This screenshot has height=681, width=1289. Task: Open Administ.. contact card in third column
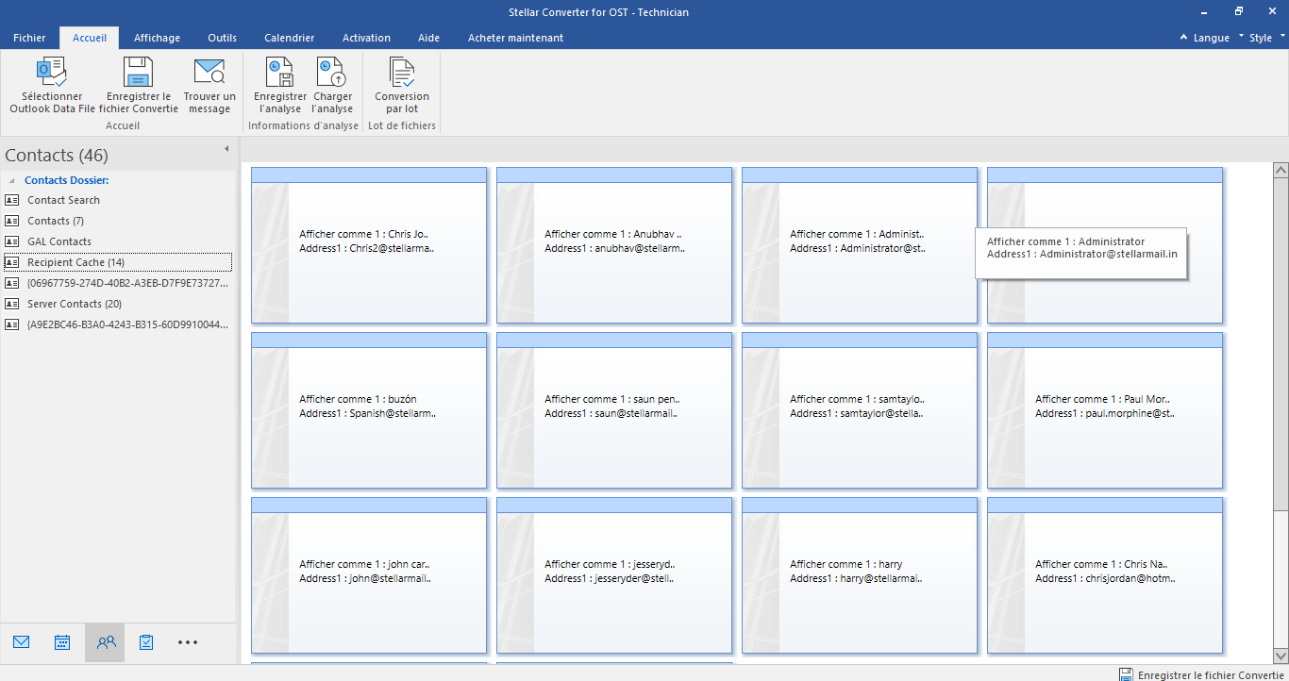click(860, 245)
